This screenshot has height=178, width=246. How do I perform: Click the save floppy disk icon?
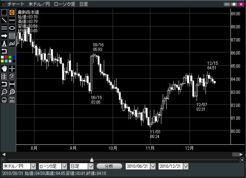[12, 100]
